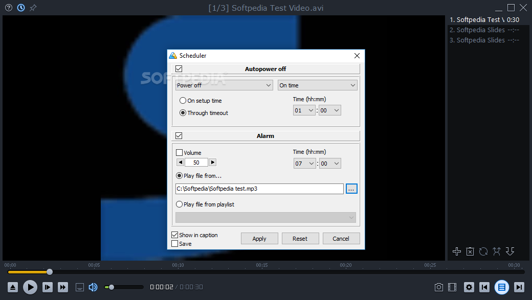This screenshot has height=300, width=532.
Task: Click total duration 0:00:30 display
Action: (191, 287)
